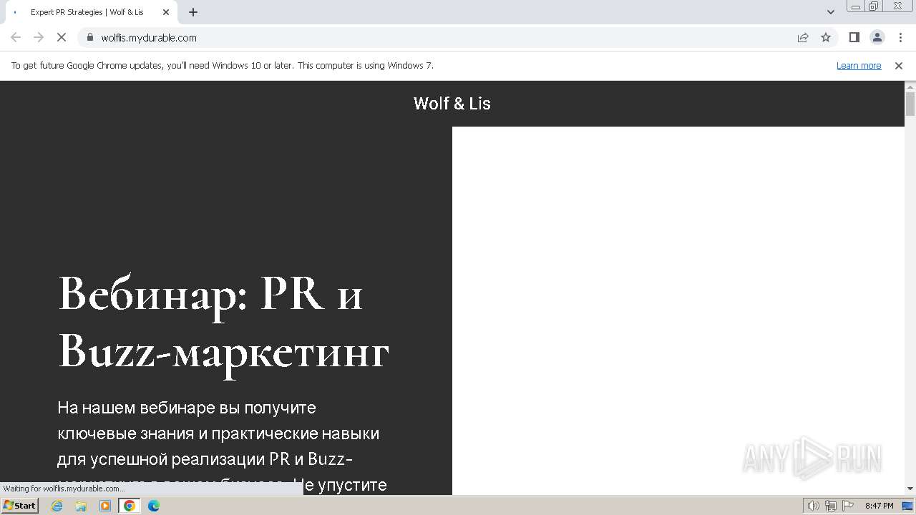916x515 pixels.
Task: Close the Expert PR Strategies tab
Action: [166, 12]
